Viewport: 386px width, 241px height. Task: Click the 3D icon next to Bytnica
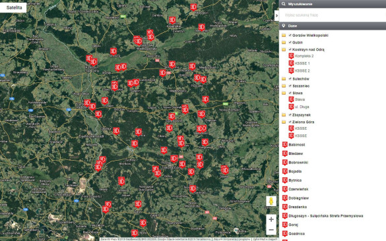click(x=285, y=180)
